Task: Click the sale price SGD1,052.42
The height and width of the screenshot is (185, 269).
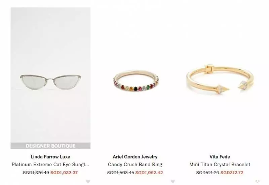Action: click(149, 173)
